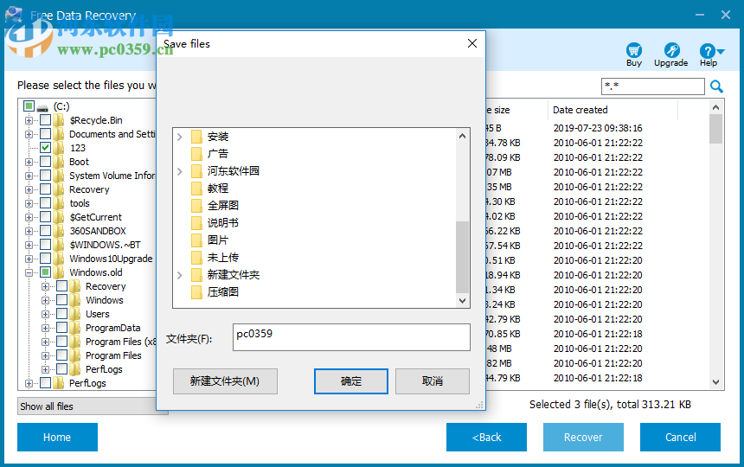
Task: Expand the Recovery node under Windows.old
Action: click(46, 286)
